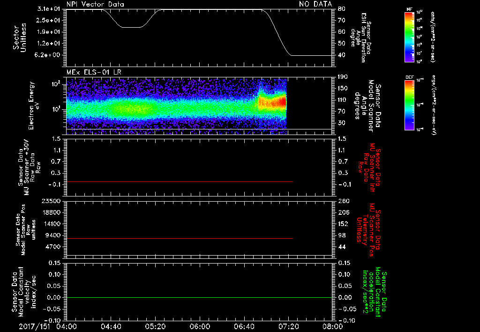Image resolution: width=480 pixels, height=332 pixels.
Task: Click the red trace in Scanner Pos panel
Action: click(180, 238)
